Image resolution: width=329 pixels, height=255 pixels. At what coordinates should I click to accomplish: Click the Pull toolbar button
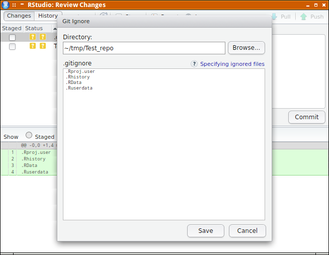(x=281, y=17)
